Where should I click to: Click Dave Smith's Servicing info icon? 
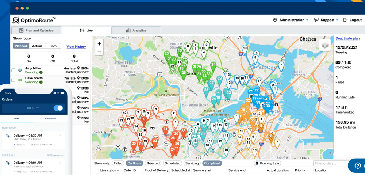pos(41,82)
